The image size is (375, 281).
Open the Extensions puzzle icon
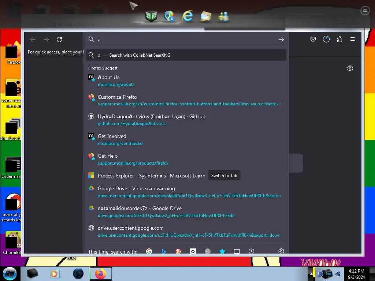[339, 39]
